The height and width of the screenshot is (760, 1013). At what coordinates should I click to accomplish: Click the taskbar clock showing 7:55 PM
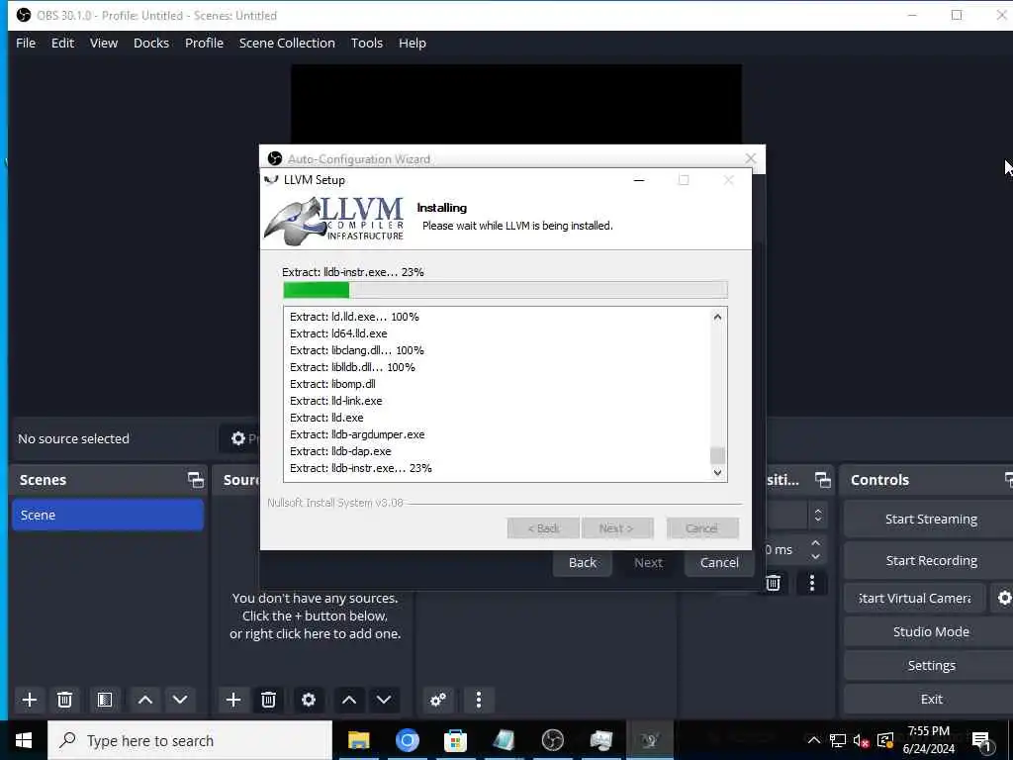928,740
